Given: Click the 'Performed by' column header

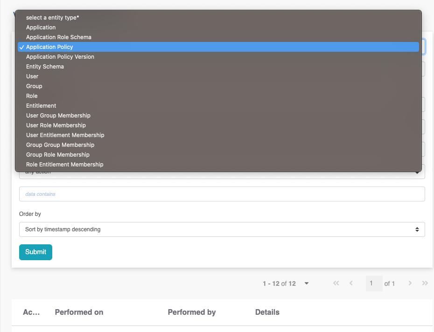Looking at the screenshot, I should 192,312.
